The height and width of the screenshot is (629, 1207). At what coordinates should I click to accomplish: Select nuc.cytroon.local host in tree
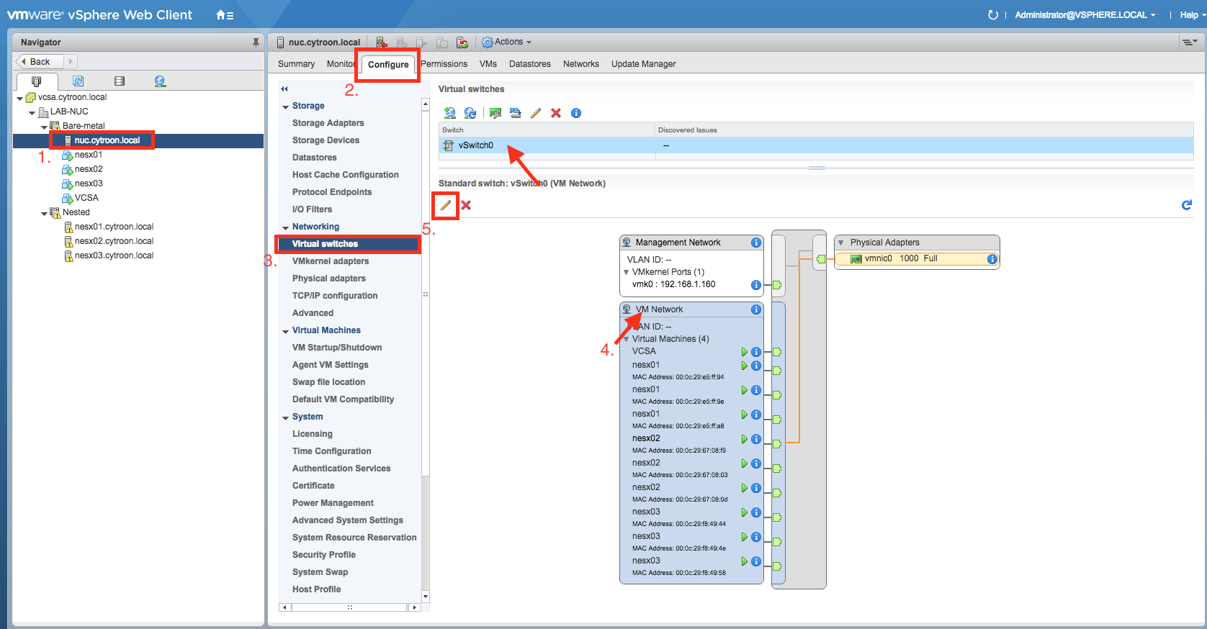coord(107,140)
